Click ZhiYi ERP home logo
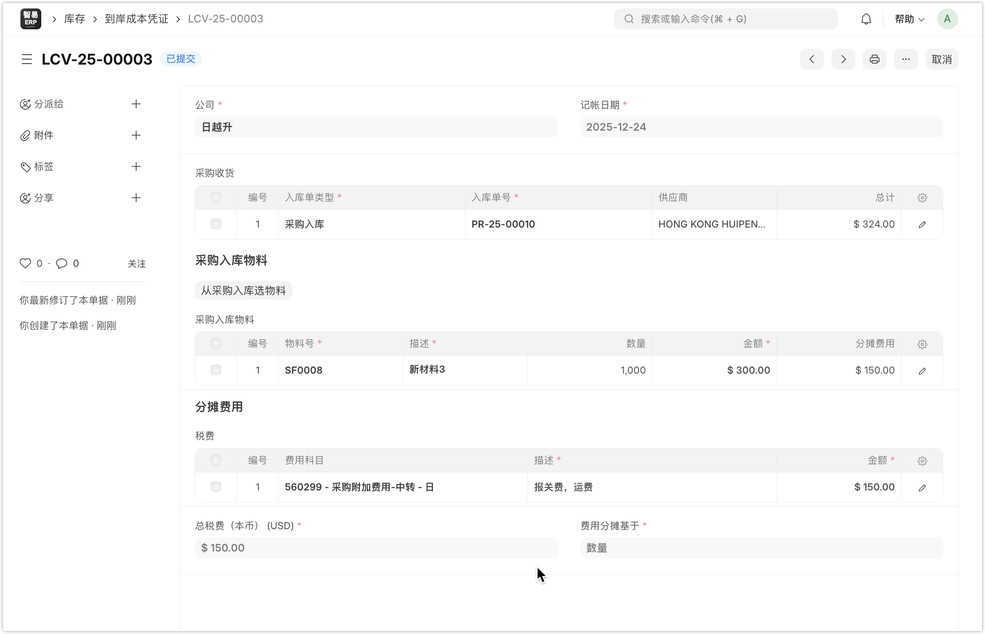Screen dimensions: 985x634 tap(31, 19)
